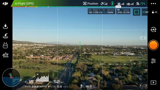This screenshot has width=160, height=90.
Task: Open the intelligent flight mode controller icon
Action: 5,45
